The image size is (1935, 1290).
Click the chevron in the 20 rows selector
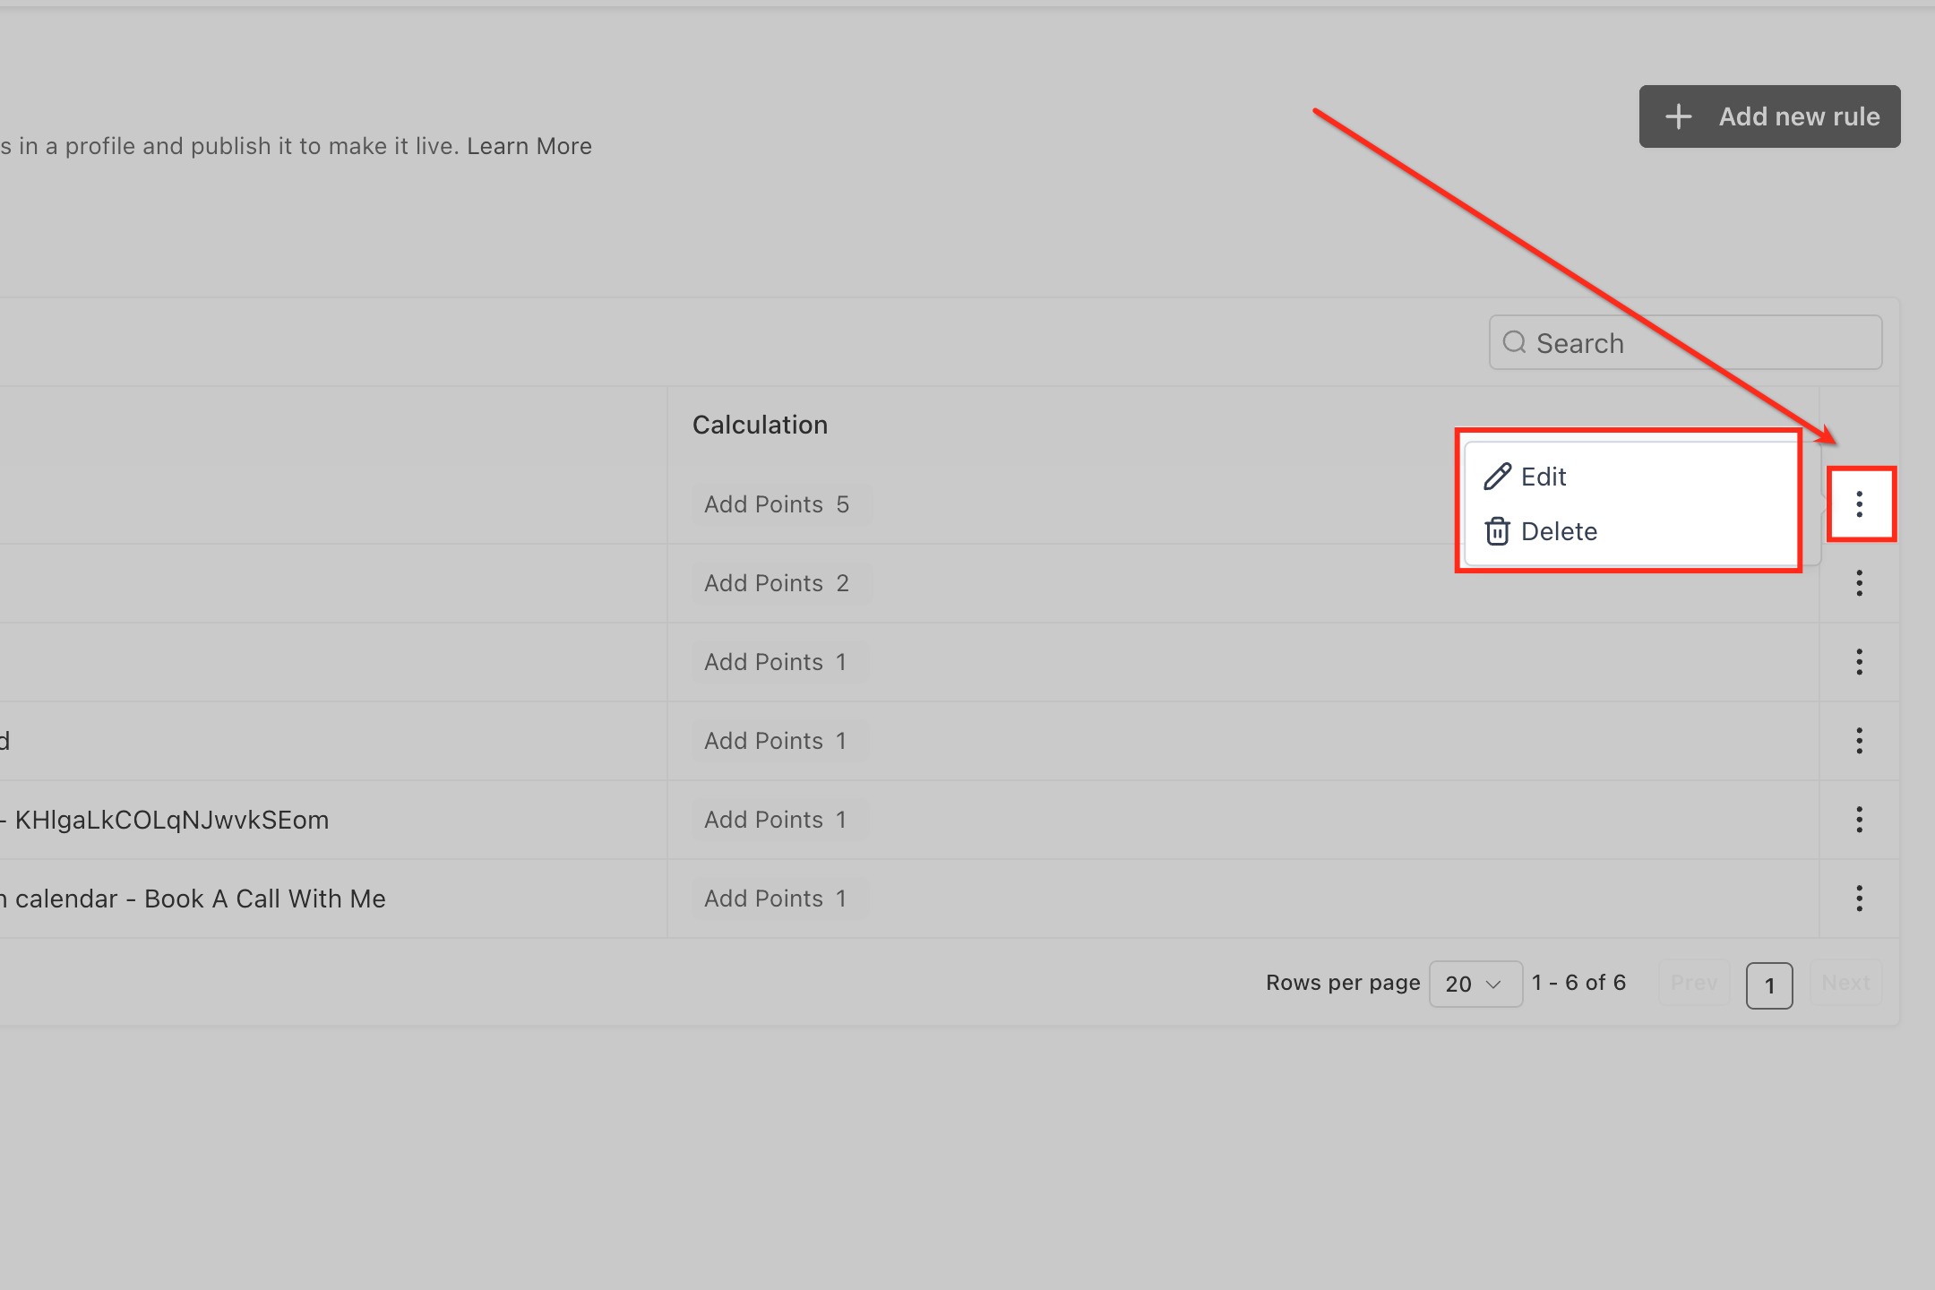(1493, 984)
